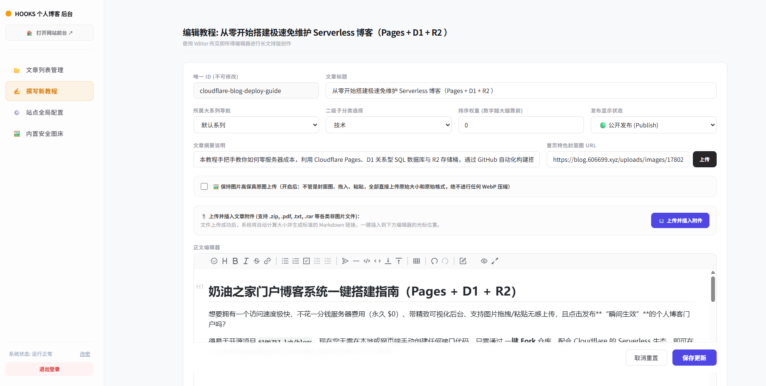This screenshot has width=766, height=386.
Task: Select 撰写新教程 sidebar item
Action: 49,91
